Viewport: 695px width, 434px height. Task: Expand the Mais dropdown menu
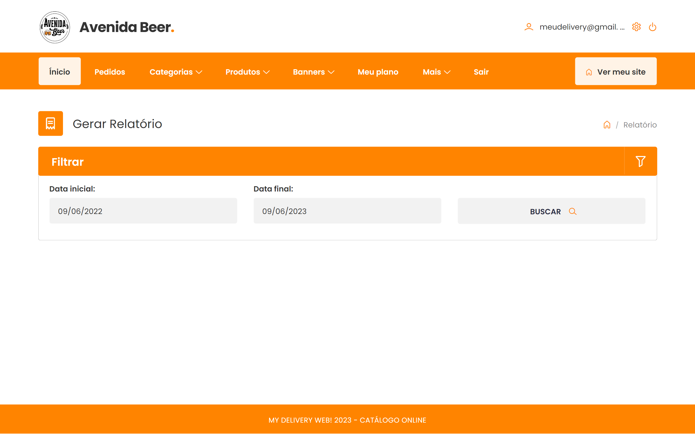coord(436,72)
